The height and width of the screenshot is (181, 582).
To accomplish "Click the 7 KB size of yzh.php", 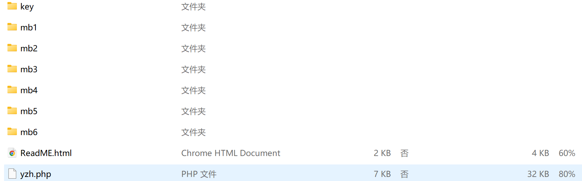I will coord(382,174).
